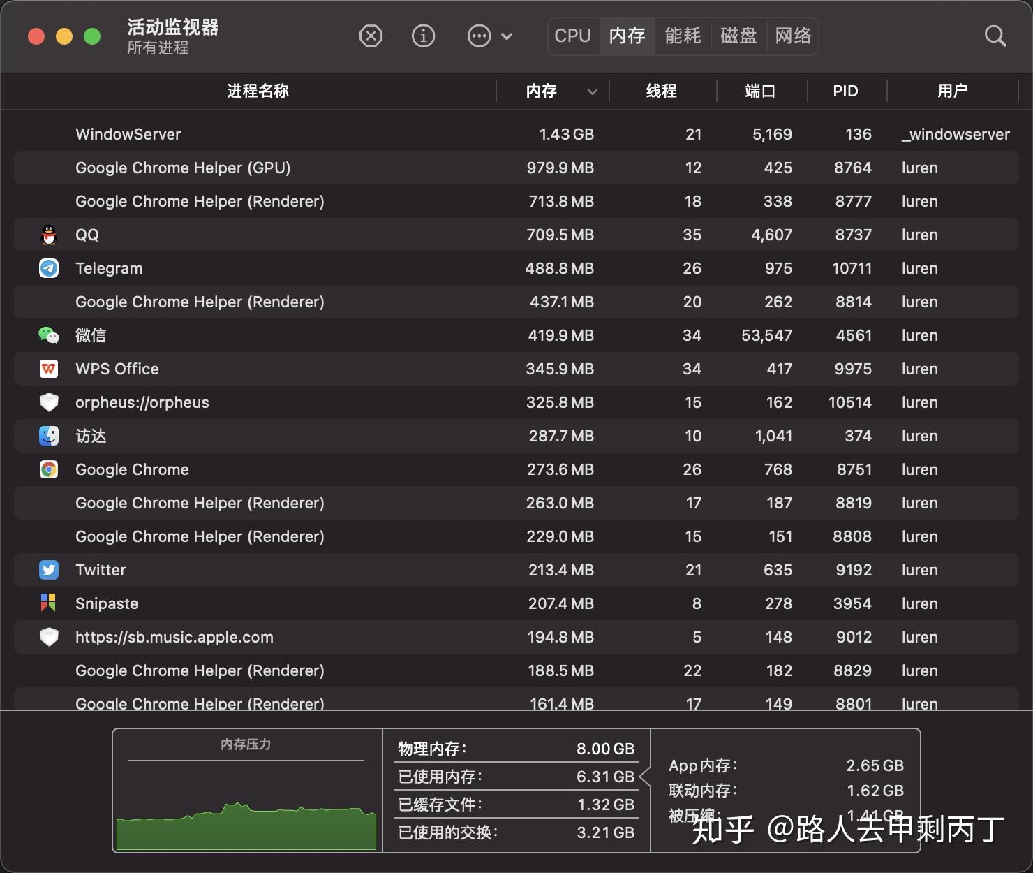This screenshot has height=873, width=1033.
Task: Select Chrome Helper (Renderer) 188.5 MB row
Action: [x=516, y=670]
